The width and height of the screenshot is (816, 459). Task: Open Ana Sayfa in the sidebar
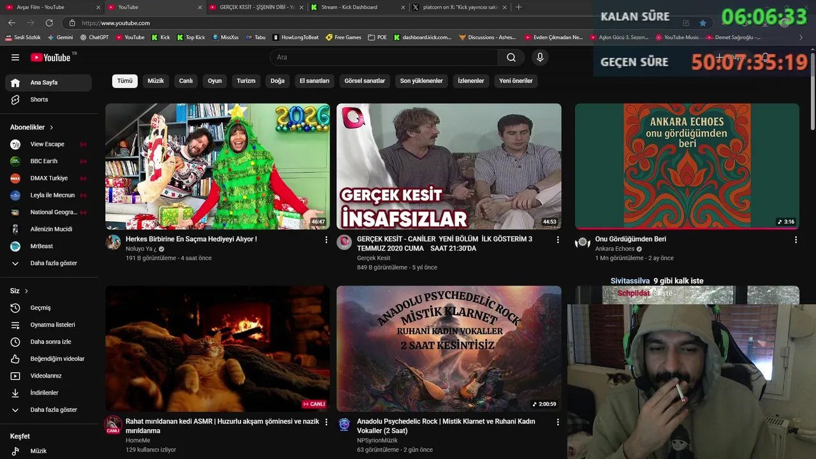coord(48,82)
